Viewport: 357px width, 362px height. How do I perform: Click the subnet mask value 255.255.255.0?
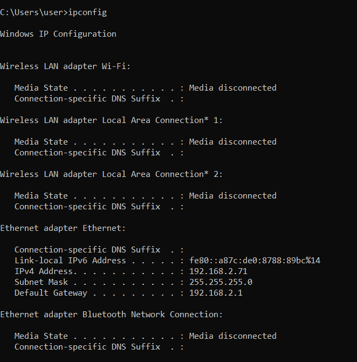point(221,282)
